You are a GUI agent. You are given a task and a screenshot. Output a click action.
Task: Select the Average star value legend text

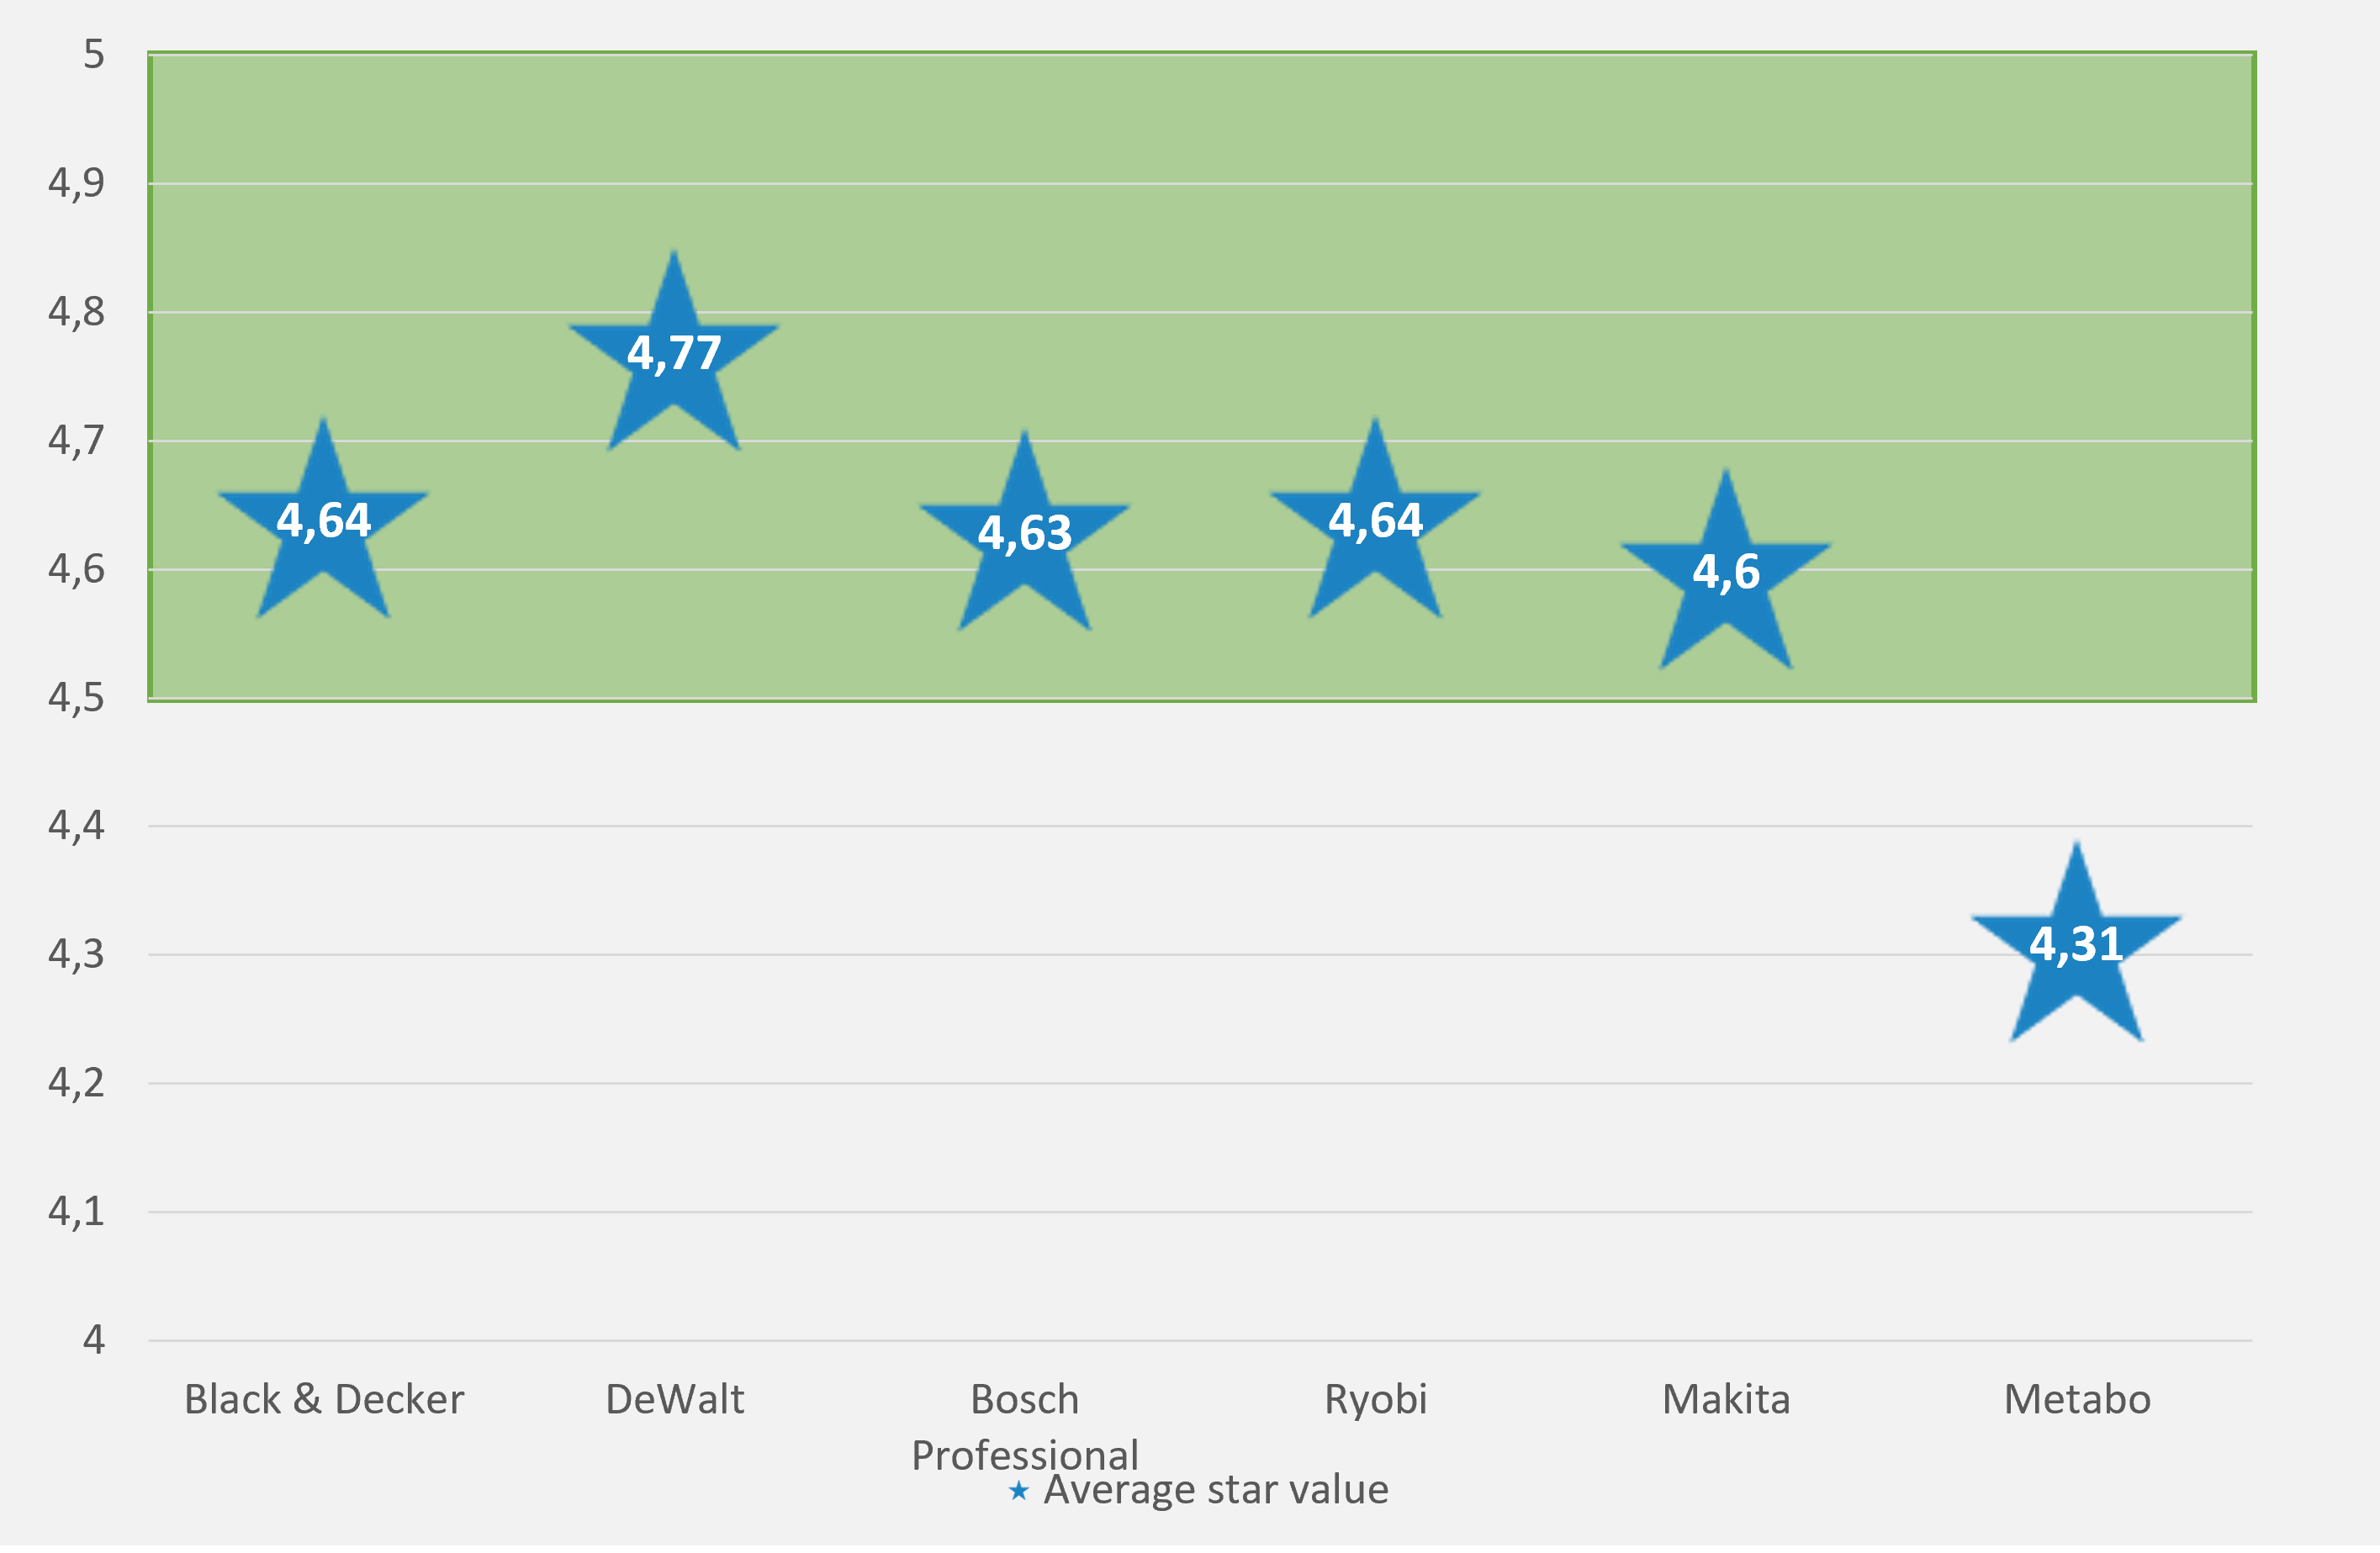click(1215, 1490)
